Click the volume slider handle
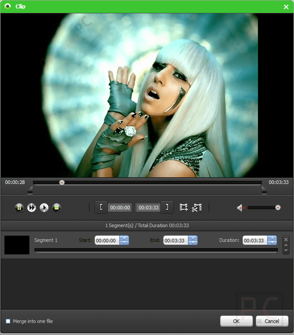The height and width of the screenshot is (335, 294). click(x=278, y=208)
